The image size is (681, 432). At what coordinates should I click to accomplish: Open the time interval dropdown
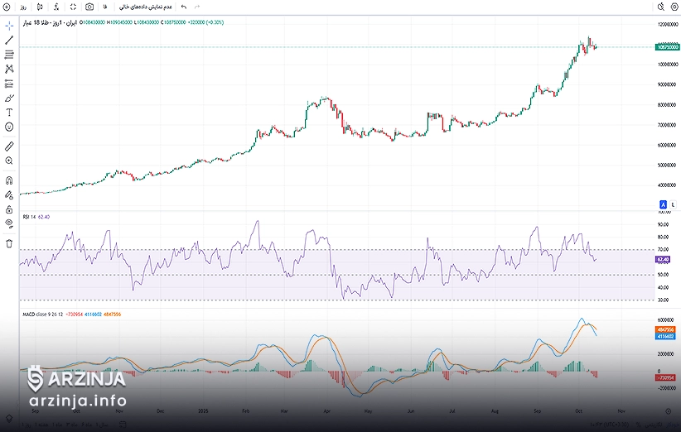(x=23, y=7)
